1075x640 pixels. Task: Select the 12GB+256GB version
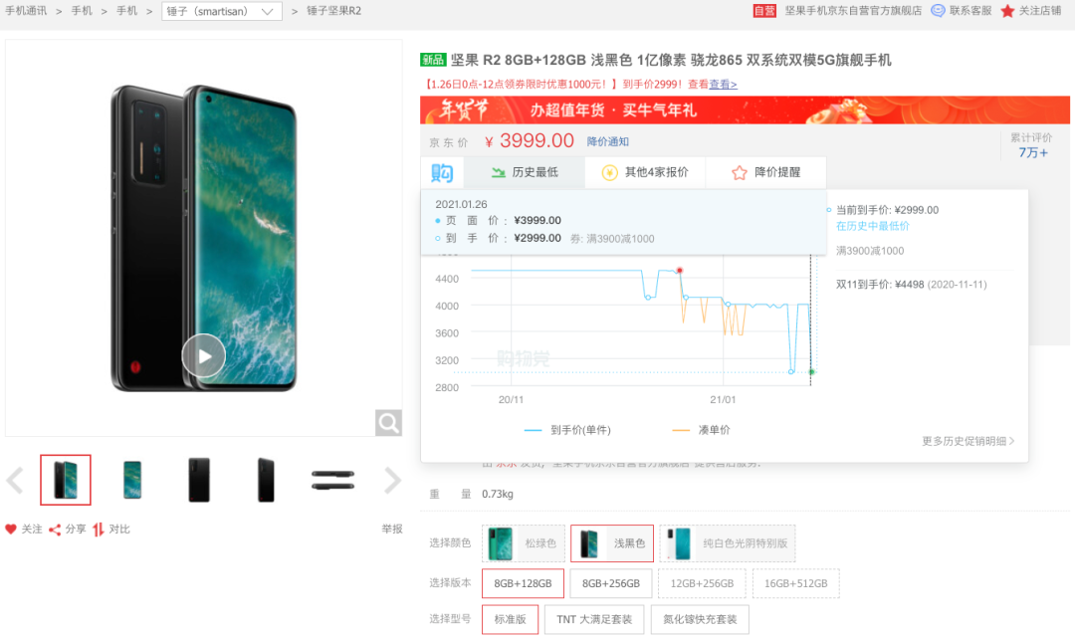coord(702,584)
